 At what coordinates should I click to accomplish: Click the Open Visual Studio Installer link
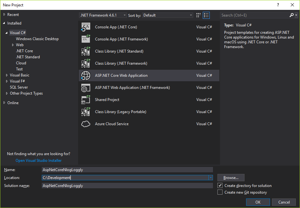tap(38, 160)
